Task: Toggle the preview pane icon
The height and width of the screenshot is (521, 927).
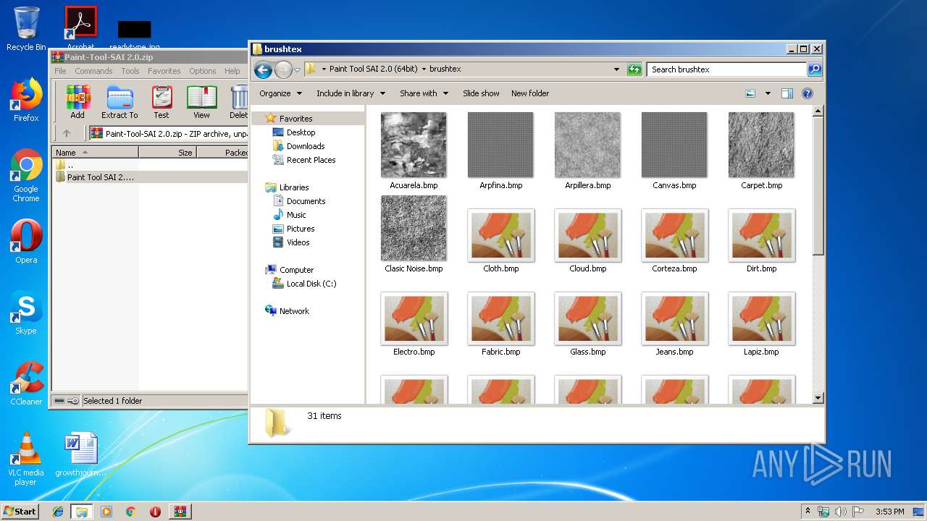Action: (787, 93)
